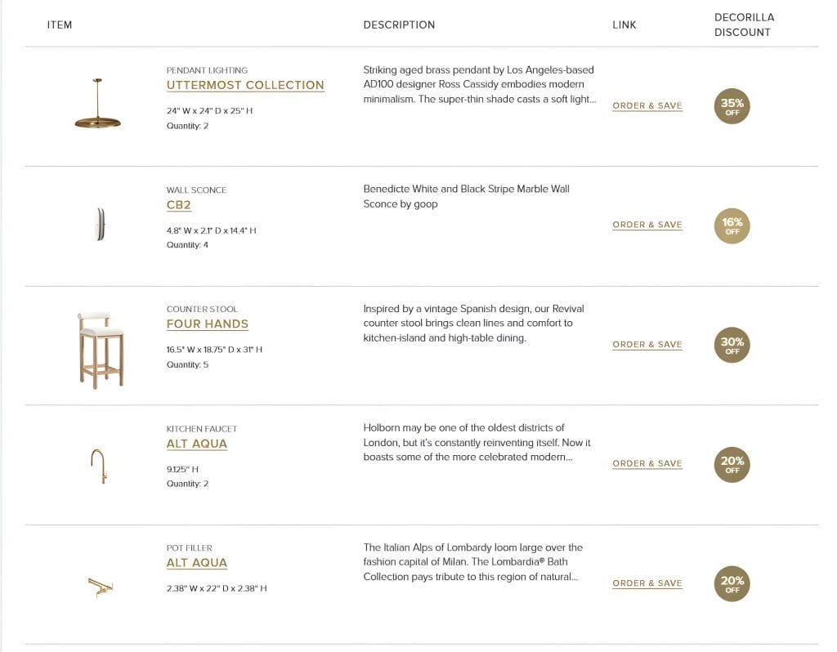Click the kitchen faucet 20% off badge
Image resolution: width=837 pixels, height=652 pixels.
[732, 465]
